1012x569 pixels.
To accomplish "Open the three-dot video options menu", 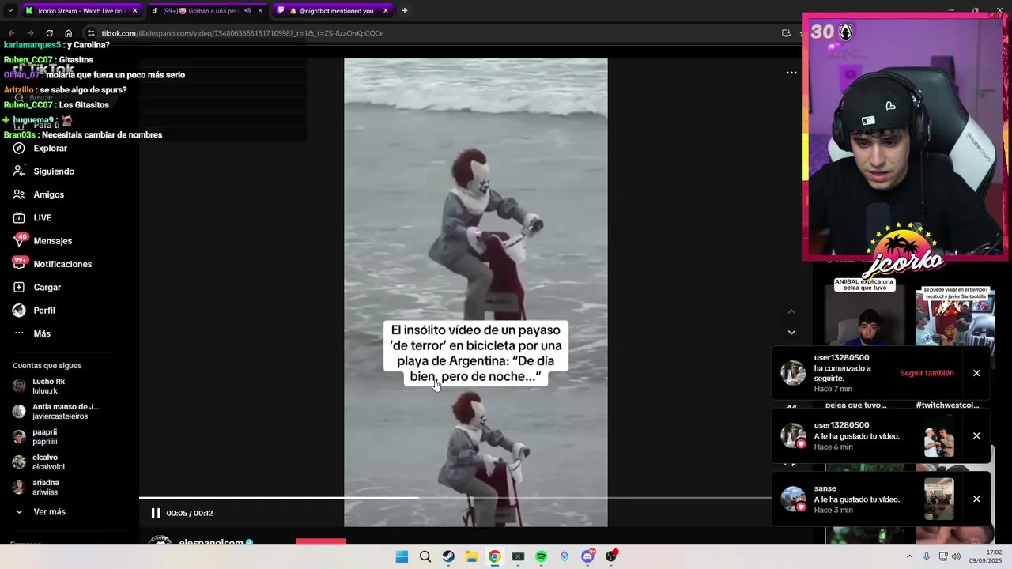I will (791, 73).
